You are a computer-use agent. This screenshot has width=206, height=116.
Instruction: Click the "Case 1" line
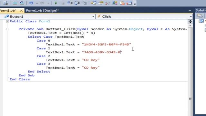[43, 48]
